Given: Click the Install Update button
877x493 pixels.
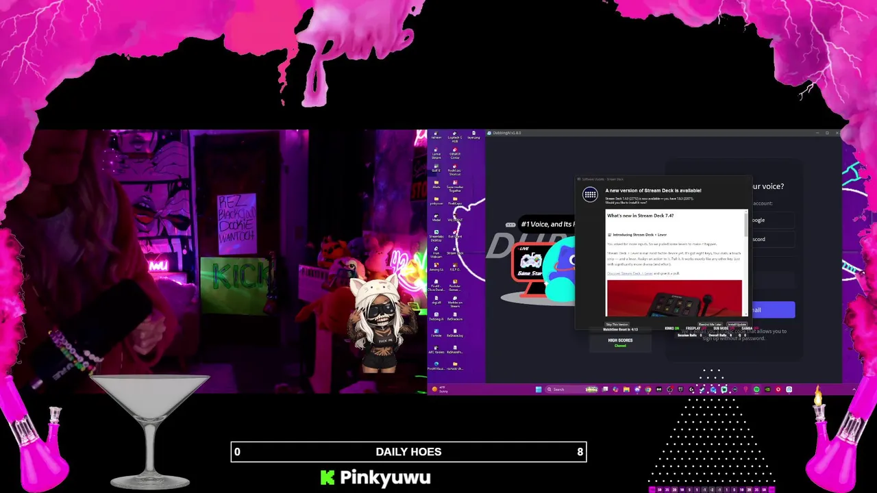Looking at the screenshot, I should [737, 325].
